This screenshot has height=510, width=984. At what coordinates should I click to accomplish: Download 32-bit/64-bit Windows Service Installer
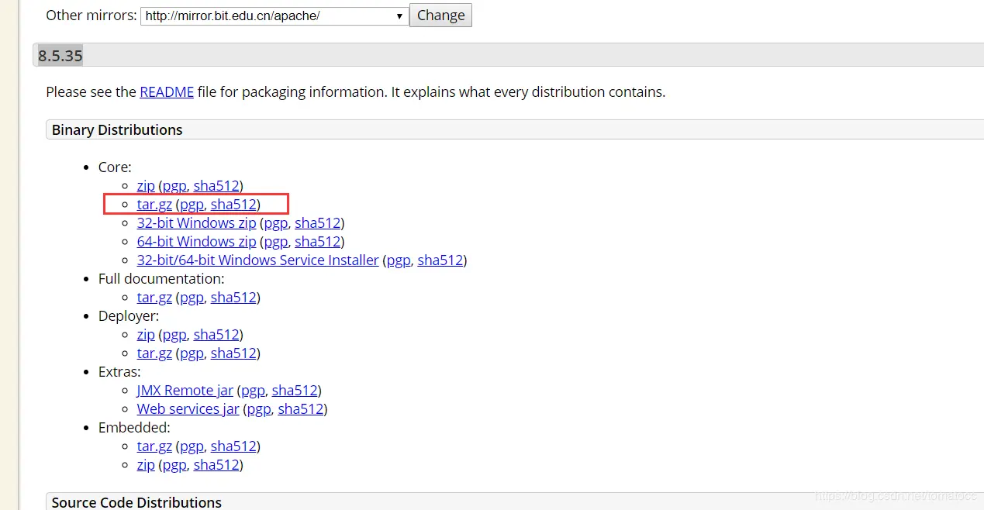(x=257, y=260)
